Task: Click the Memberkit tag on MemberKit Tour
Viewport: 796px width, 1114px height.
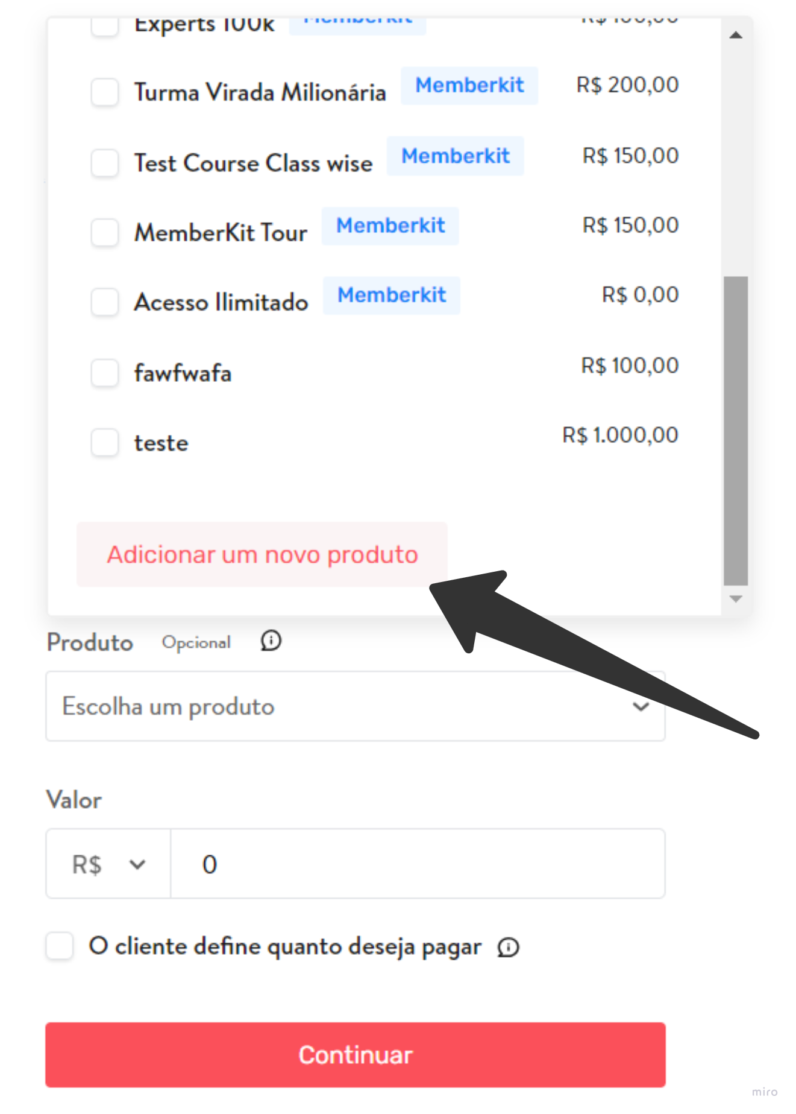Action: pyautogui.click(x=390, y=226)
